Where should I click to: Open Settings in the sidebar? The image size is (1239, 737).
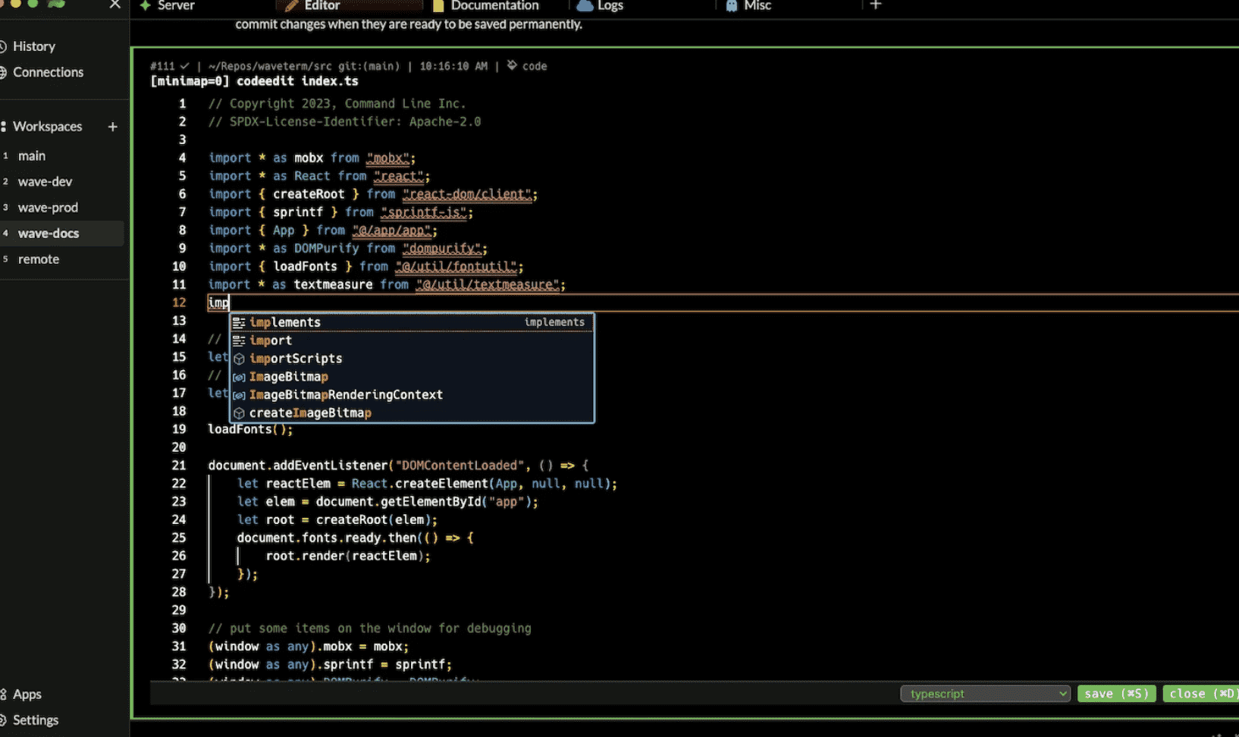(36, 720)
